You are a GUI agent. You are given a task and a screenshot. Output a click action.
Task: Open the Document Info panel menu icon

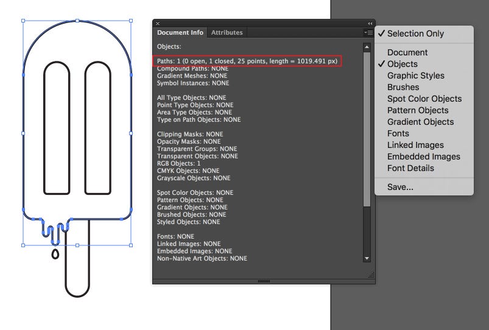point(368,32)
